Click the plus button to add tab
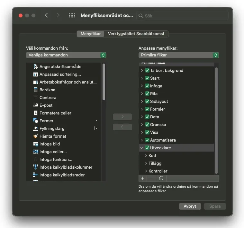 point(143,178)
